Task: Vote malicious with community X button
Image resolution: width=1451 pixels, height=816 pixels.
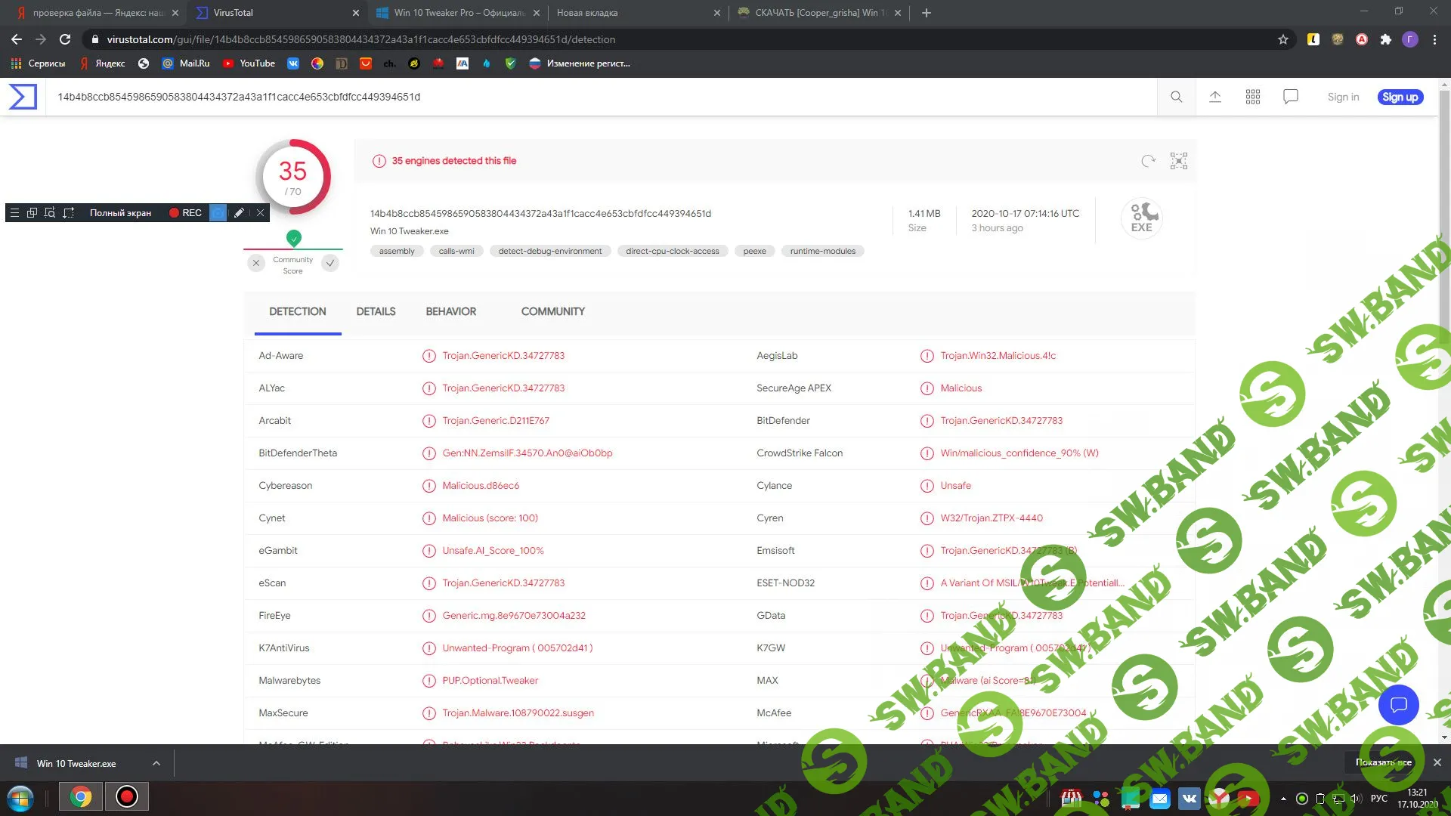Action: [256, 263]
